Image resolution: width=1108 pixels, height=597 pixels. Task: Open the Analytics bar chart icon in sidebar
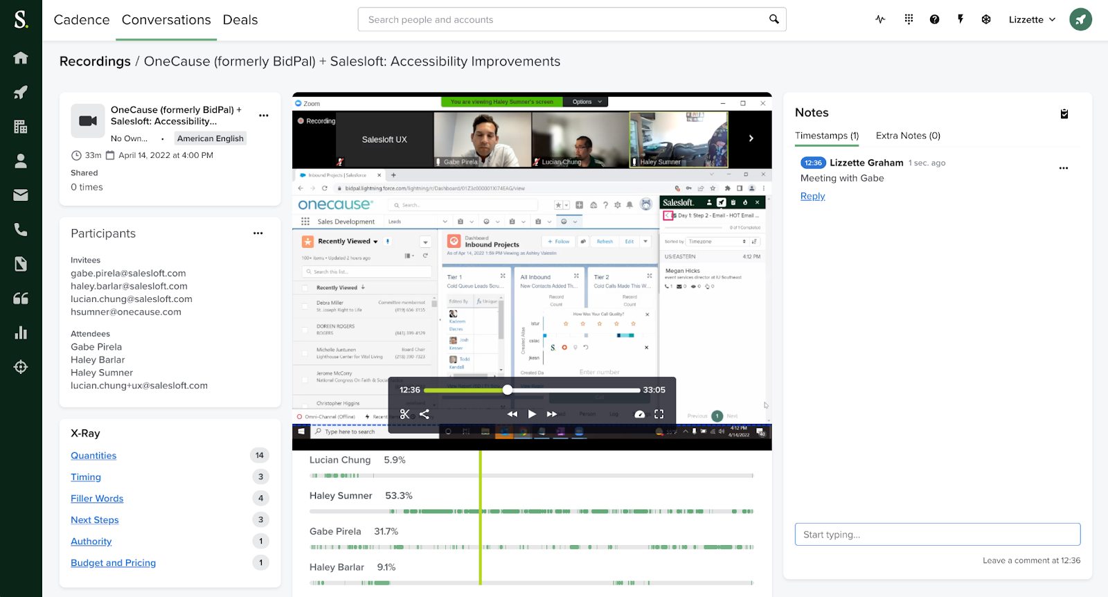(21, 332)
